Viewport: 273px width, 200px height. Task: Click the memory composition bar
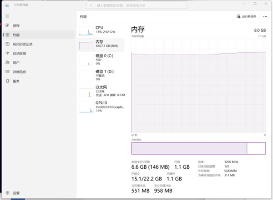click(198, 148)
